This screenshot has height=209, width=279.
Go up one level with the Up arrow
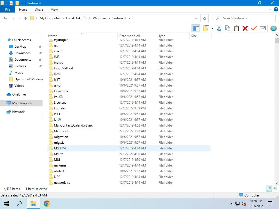tap(25, 18)
